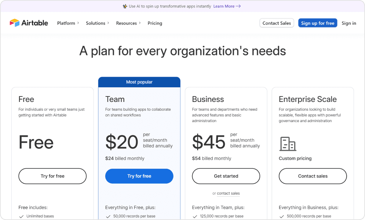Click the $24 billed monthly text
The height and width of the screenshot is (220, 365).
tap(125, 158)
